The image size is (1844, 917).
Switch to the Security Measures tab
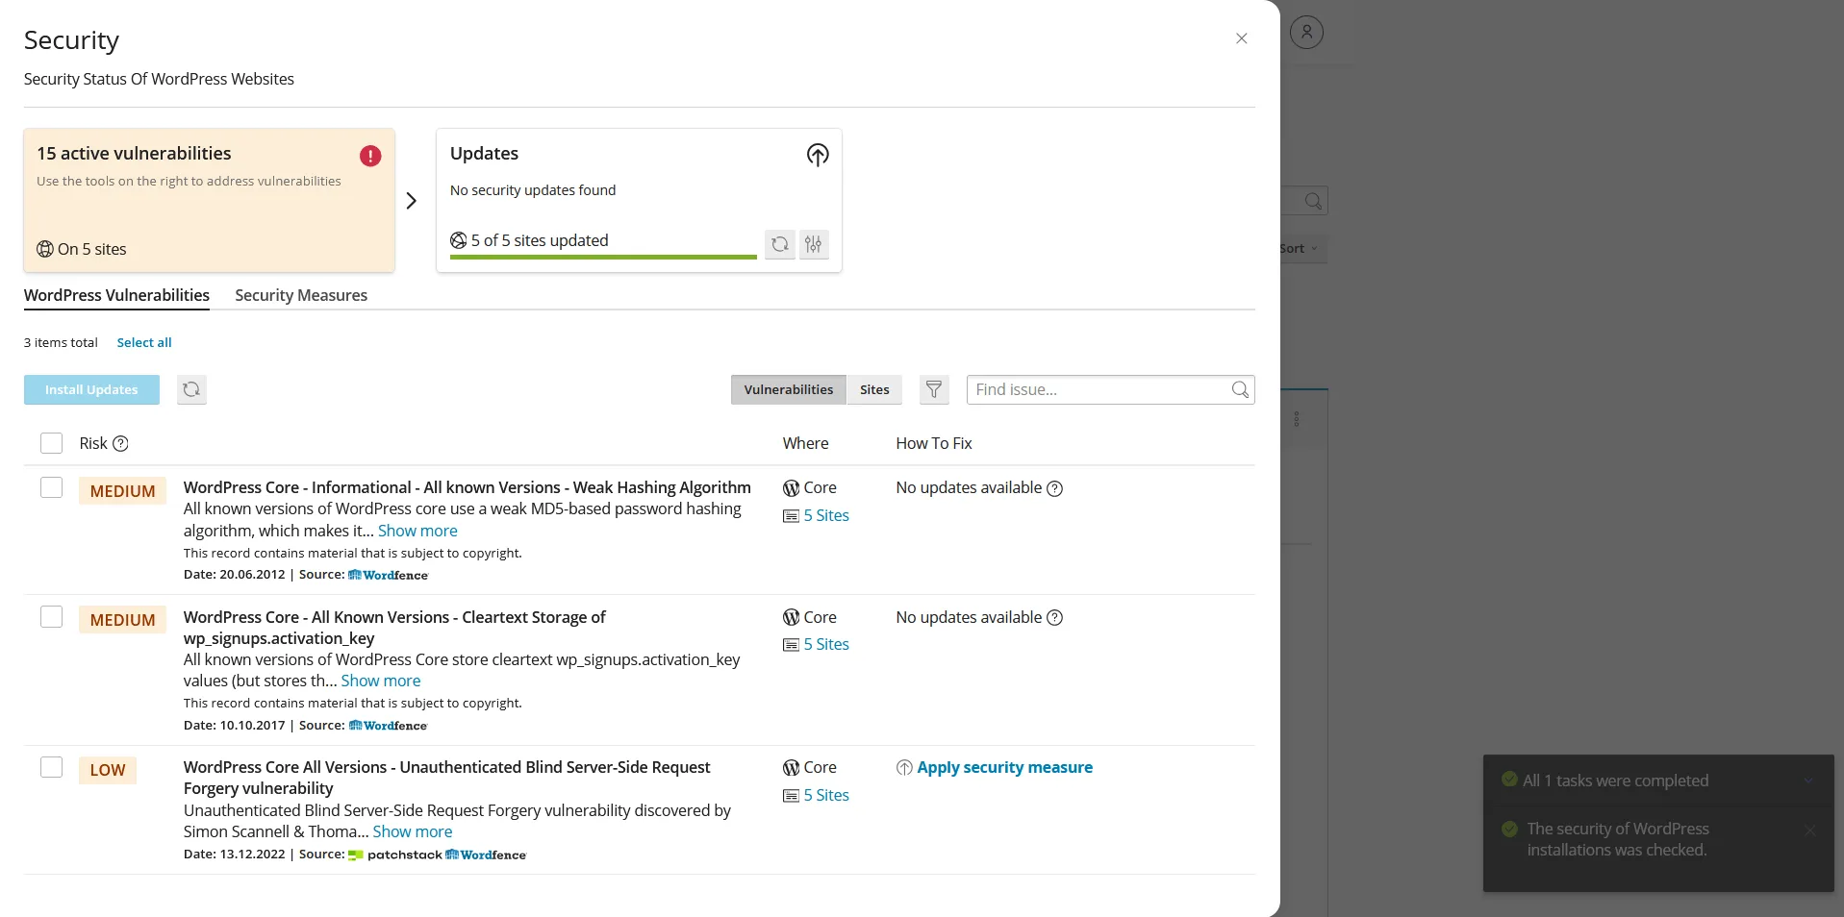click(301, 295)
